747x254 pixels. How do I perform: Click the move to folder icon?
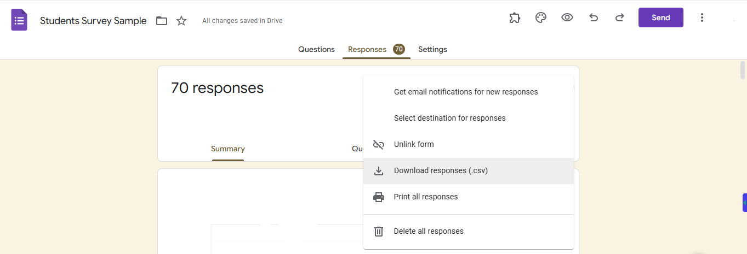point(161,21)
